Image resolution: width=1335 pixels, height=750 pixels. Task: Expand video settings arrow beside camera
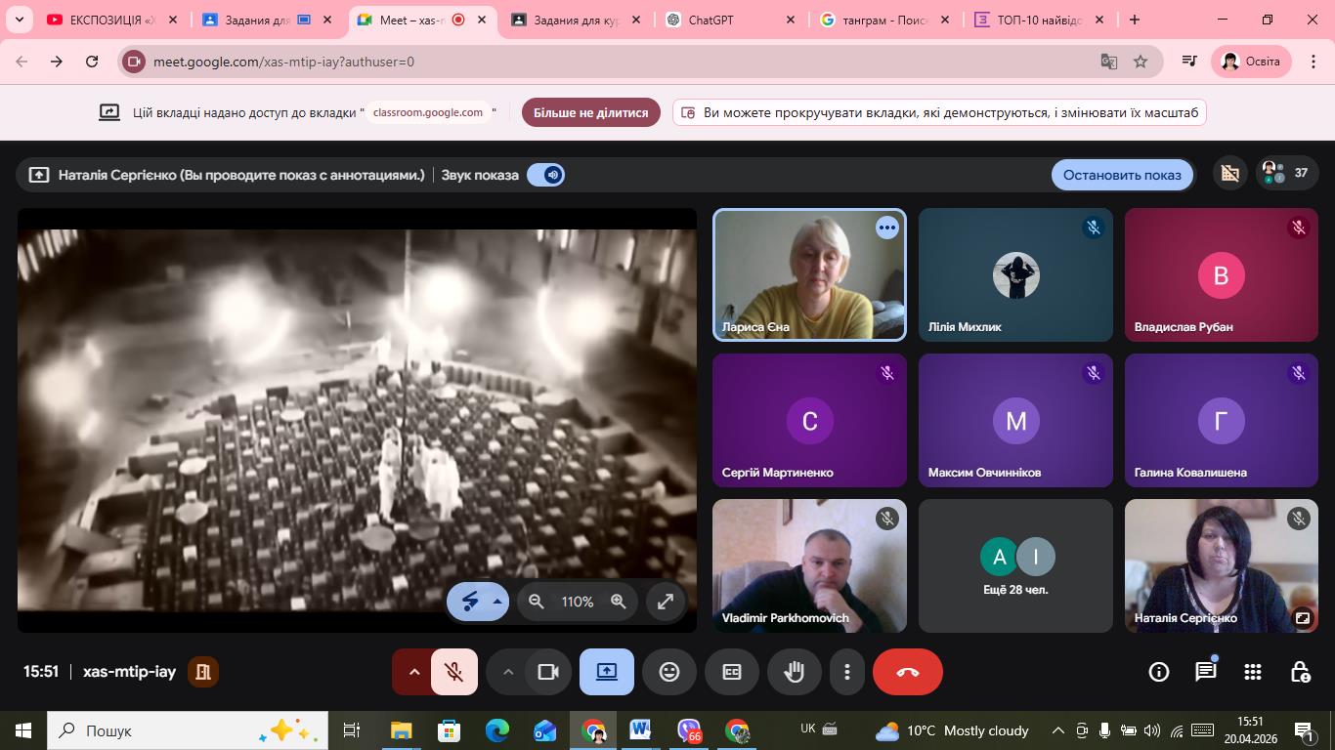[x=507, y=672]
